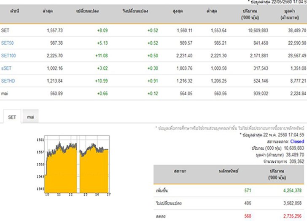
Task: Select sSET high value 1,003.76
Action: 184,68
